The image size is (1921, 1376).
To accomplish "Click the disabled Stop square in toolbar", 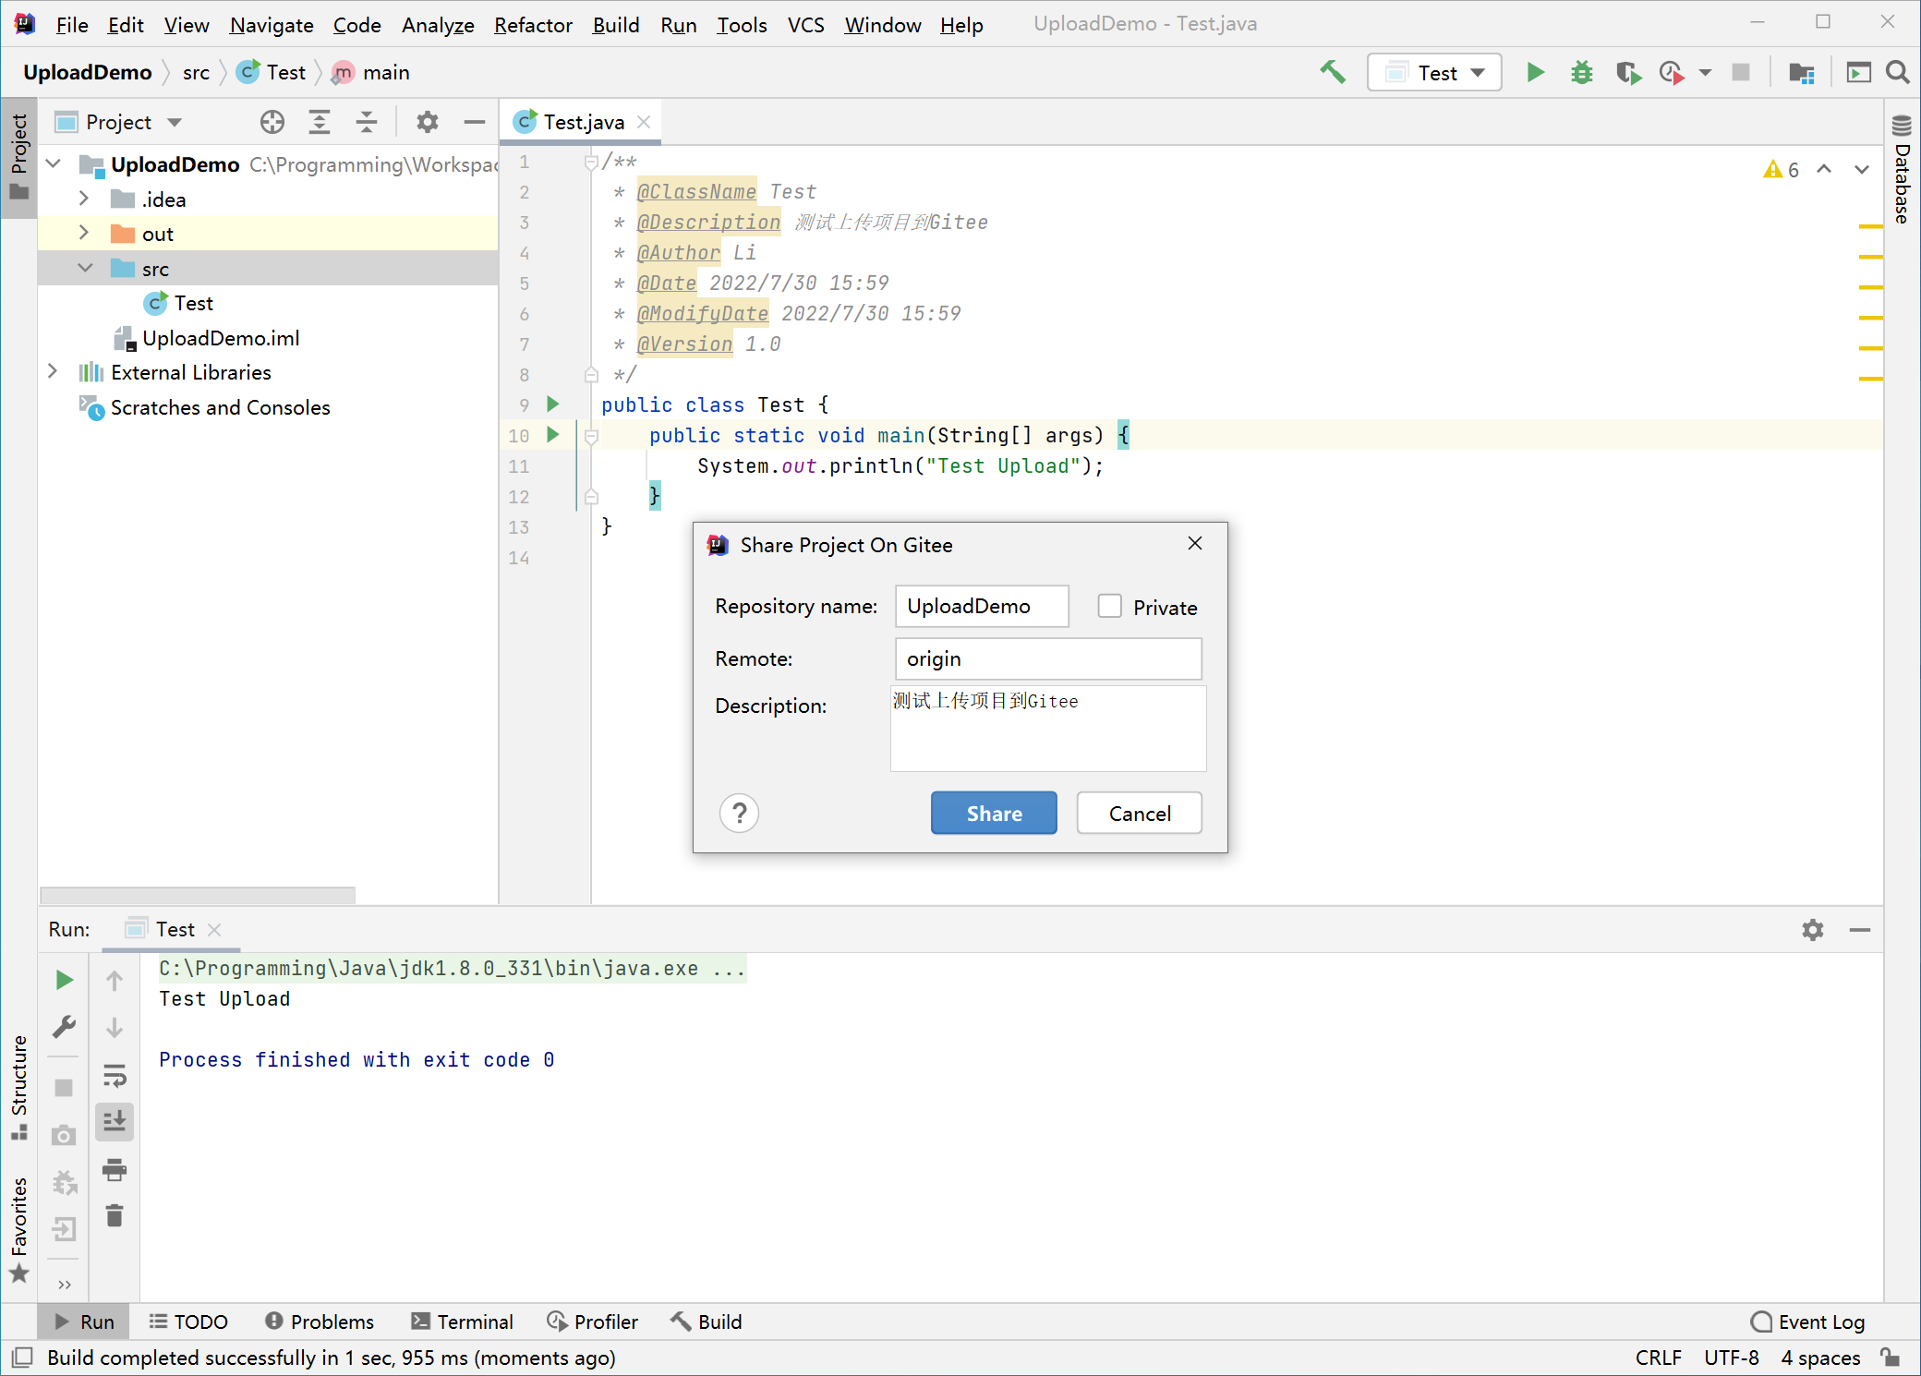I will pyautogui.click(x=1741, y=72).
